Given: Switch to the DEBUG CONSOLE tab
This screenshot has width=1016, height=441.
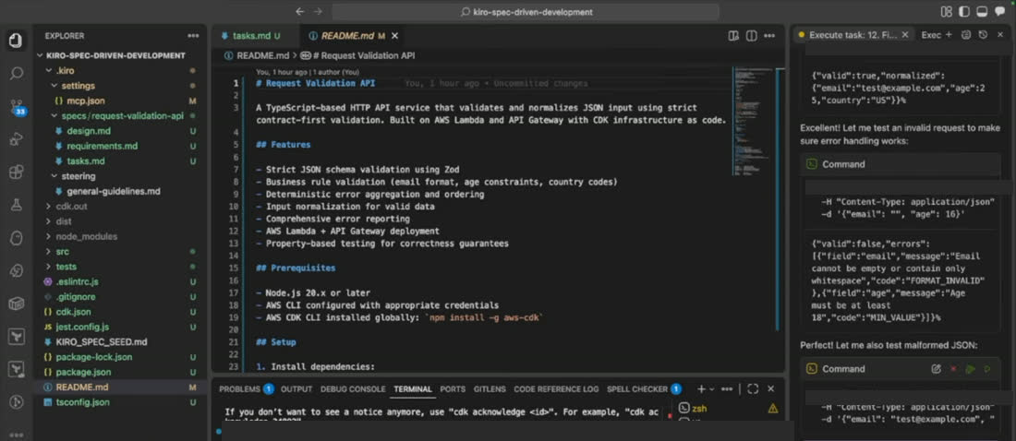Looking at the screenshot, I should coord(353,389).
